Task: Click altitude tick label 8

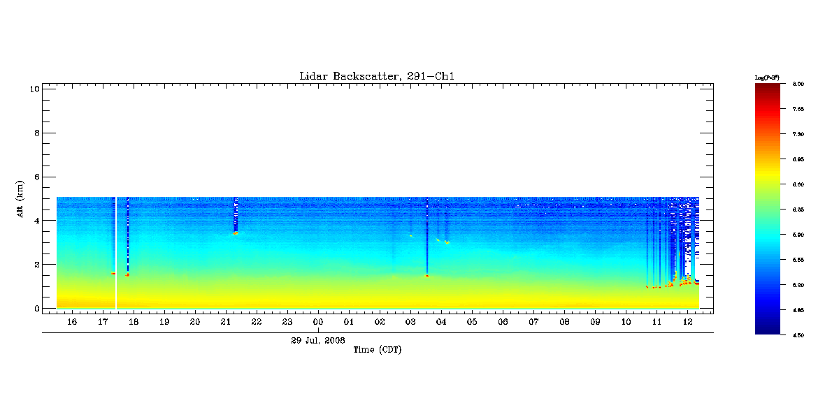Action: [x=36, y=133]
